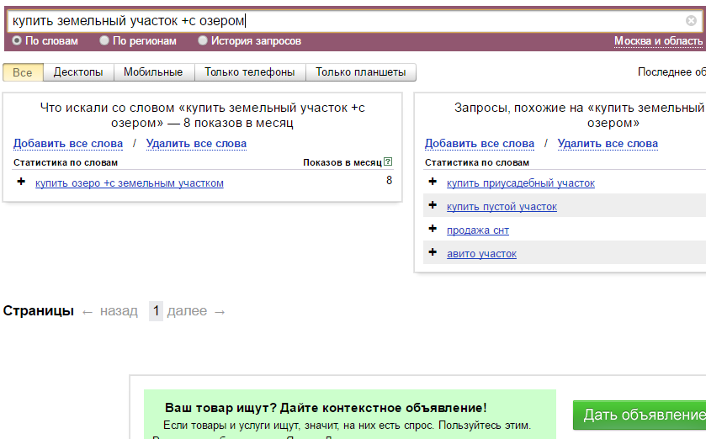Click the help icon beside 'Показов в месяц'
Viewport: 706px width, 439px height.
388,162
